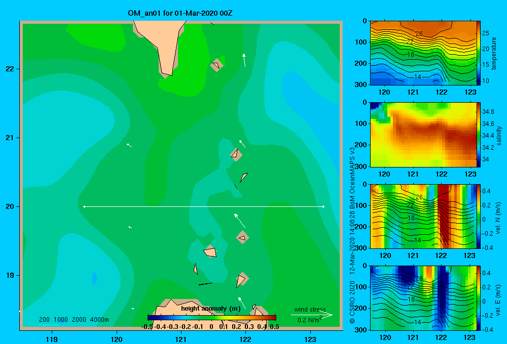Click latitude label 20 on the main map
The width and height of the screenshot is (507, 344).
tap(10, 206)
